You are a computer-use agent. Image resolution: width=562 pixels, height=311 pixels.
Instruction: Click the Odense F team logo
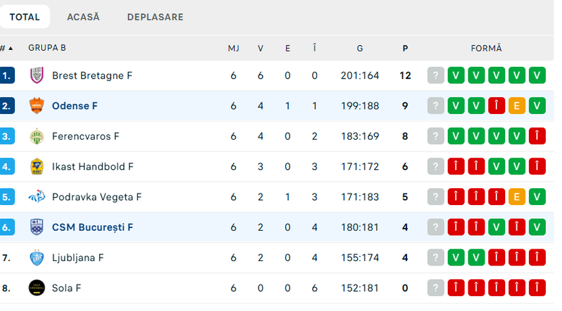(37, 106)
